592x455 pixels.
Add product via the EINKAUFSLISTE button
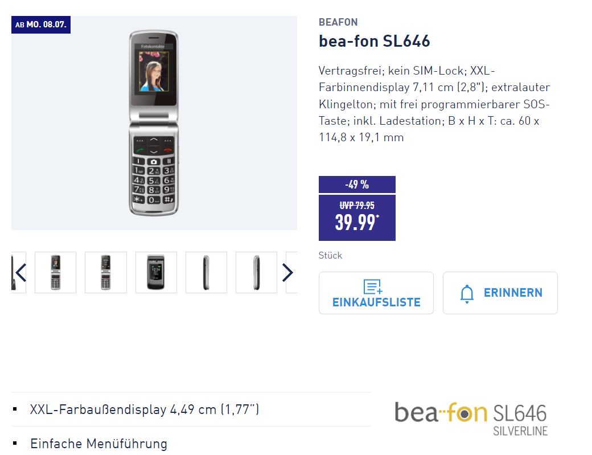[x=376, y=293]
